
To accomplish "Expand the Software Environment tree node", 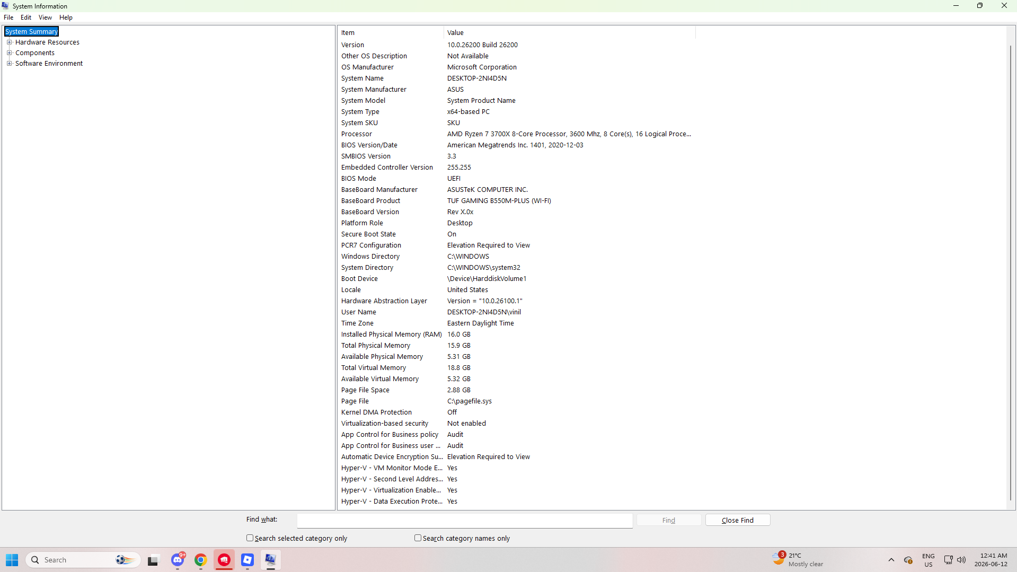I will tap(9, 64).
